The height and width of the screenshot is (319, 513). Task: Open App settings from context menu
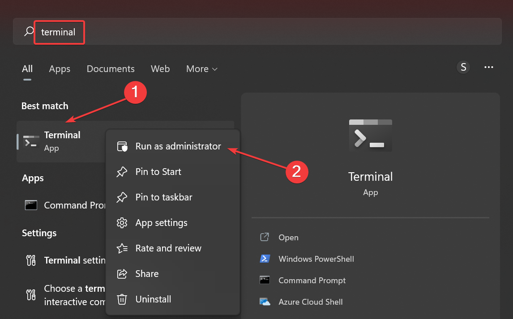pyautogui.click(x=161, y=223)
